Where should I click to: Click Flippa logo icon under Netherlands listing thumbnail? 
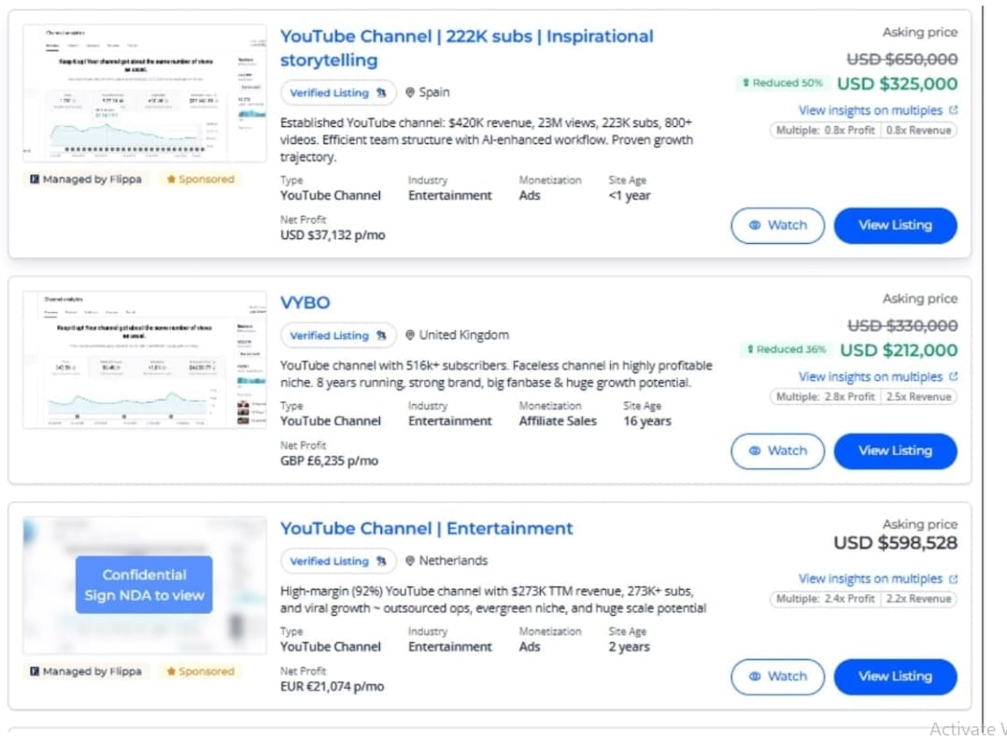tap(35, 671)
